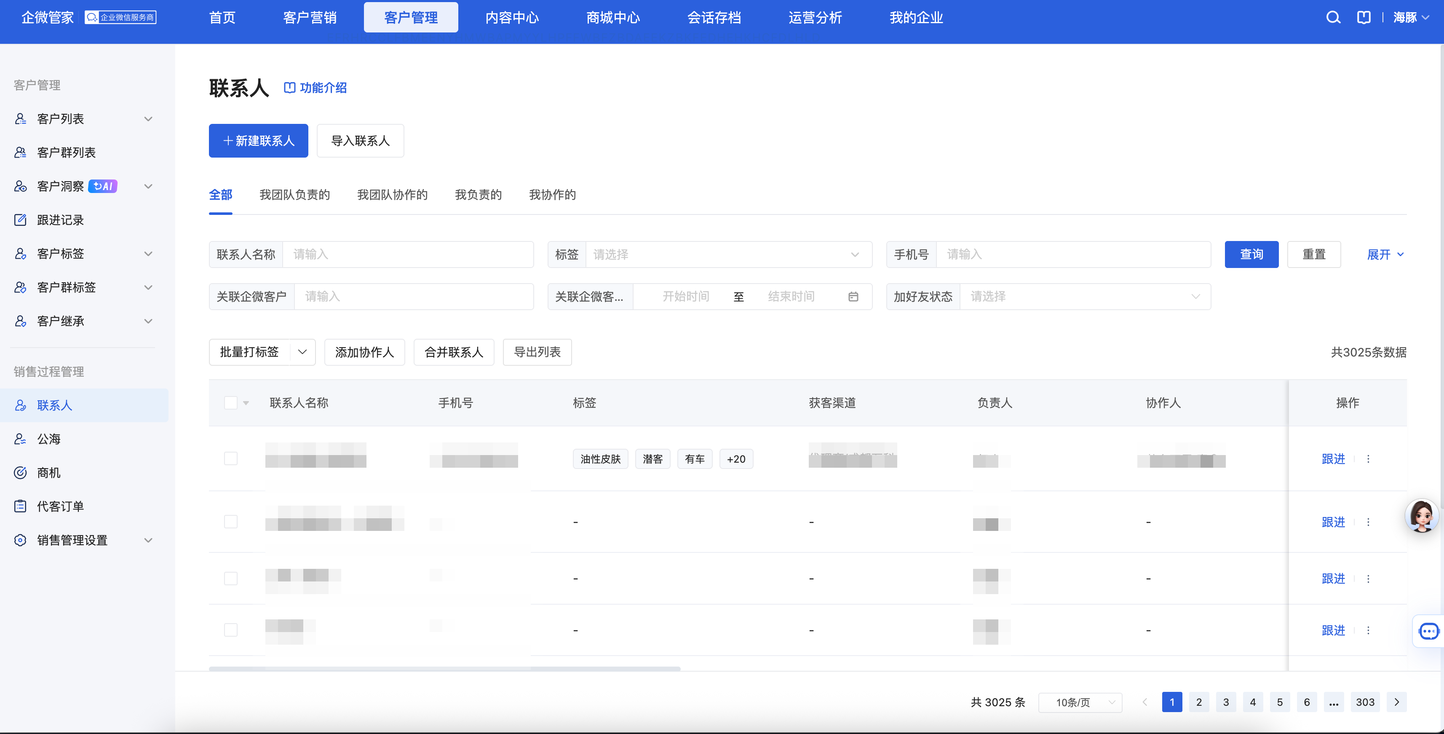
Task: Click the 新建联系人 button
Action: (x=258, y=141)
